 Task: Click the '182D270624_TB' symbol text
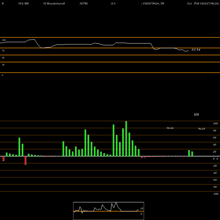154,4
